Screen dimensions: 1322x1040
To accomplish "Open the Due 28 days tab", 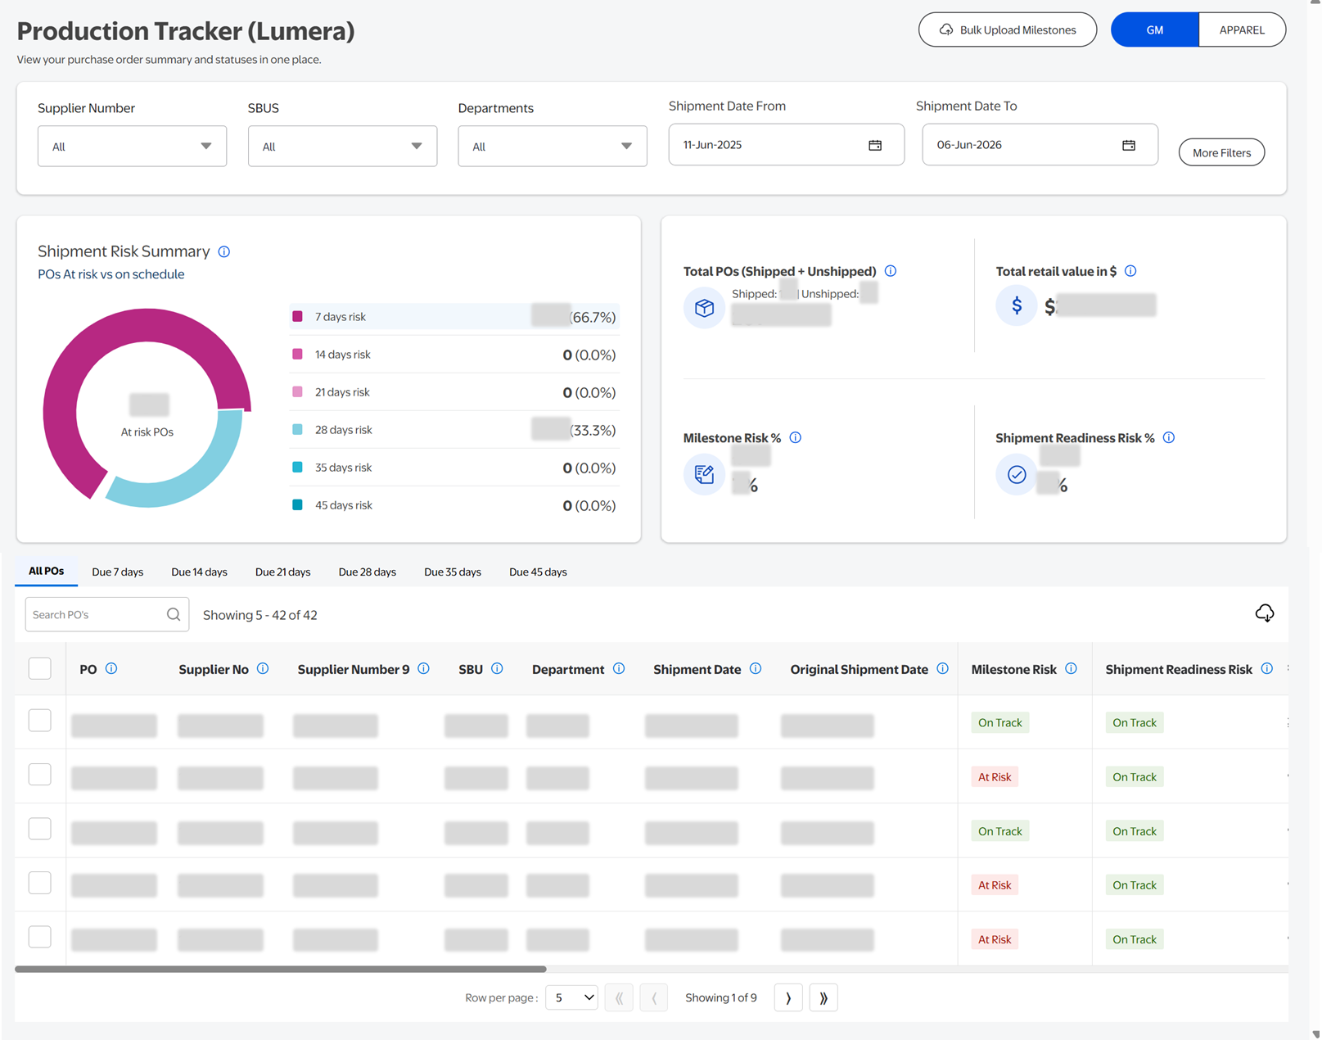I will click(367, 572).
